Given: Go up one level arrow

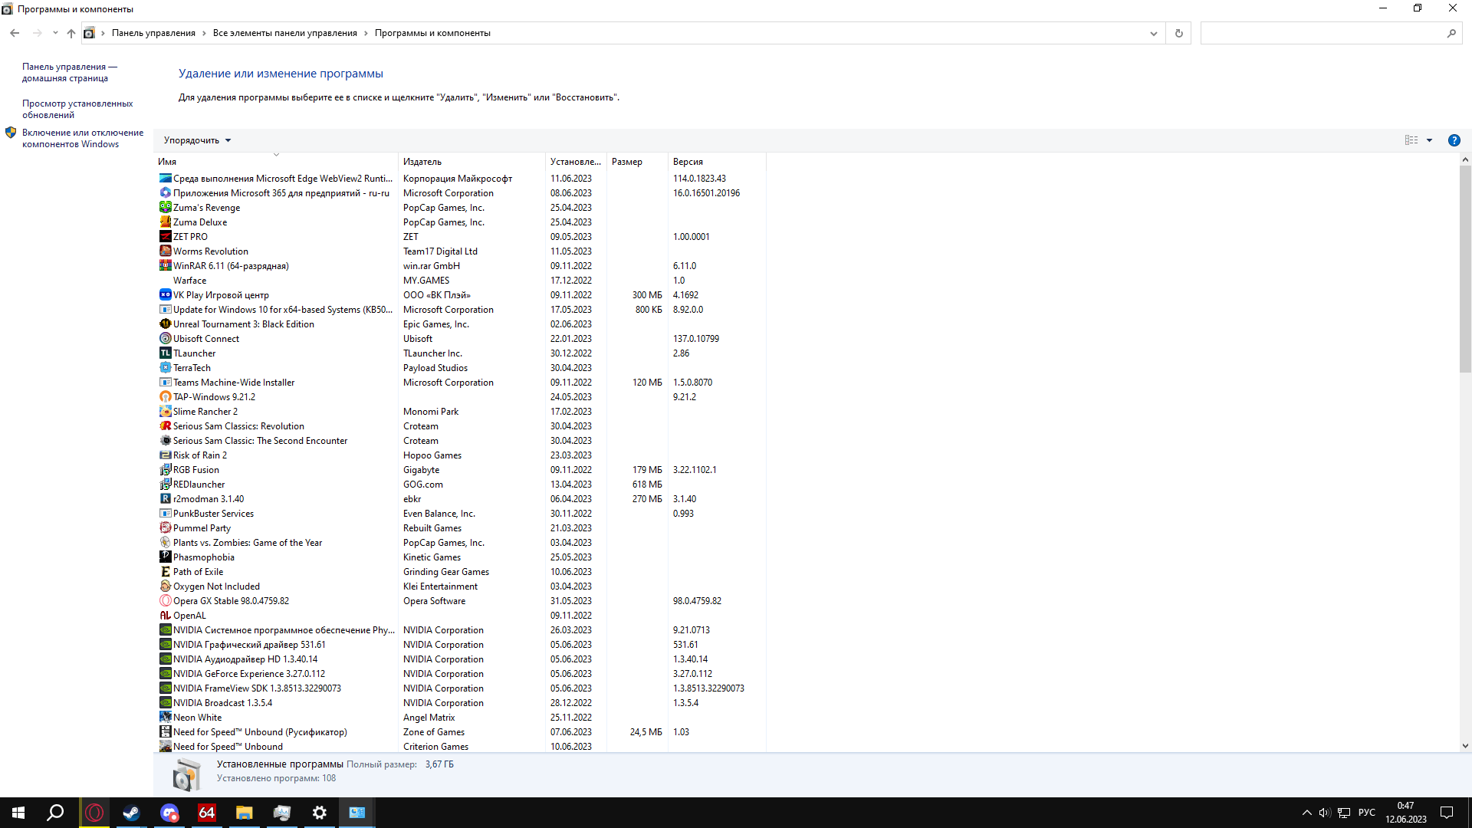Looking at the screenshot, I should (x=71, y=33).
